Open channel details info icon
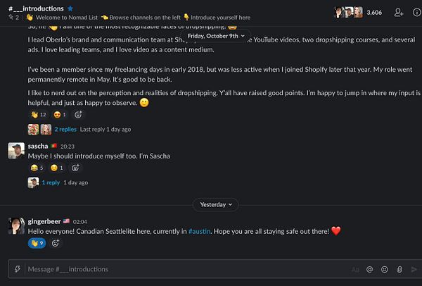Viewport: 422px width, 286px height. 414,12
